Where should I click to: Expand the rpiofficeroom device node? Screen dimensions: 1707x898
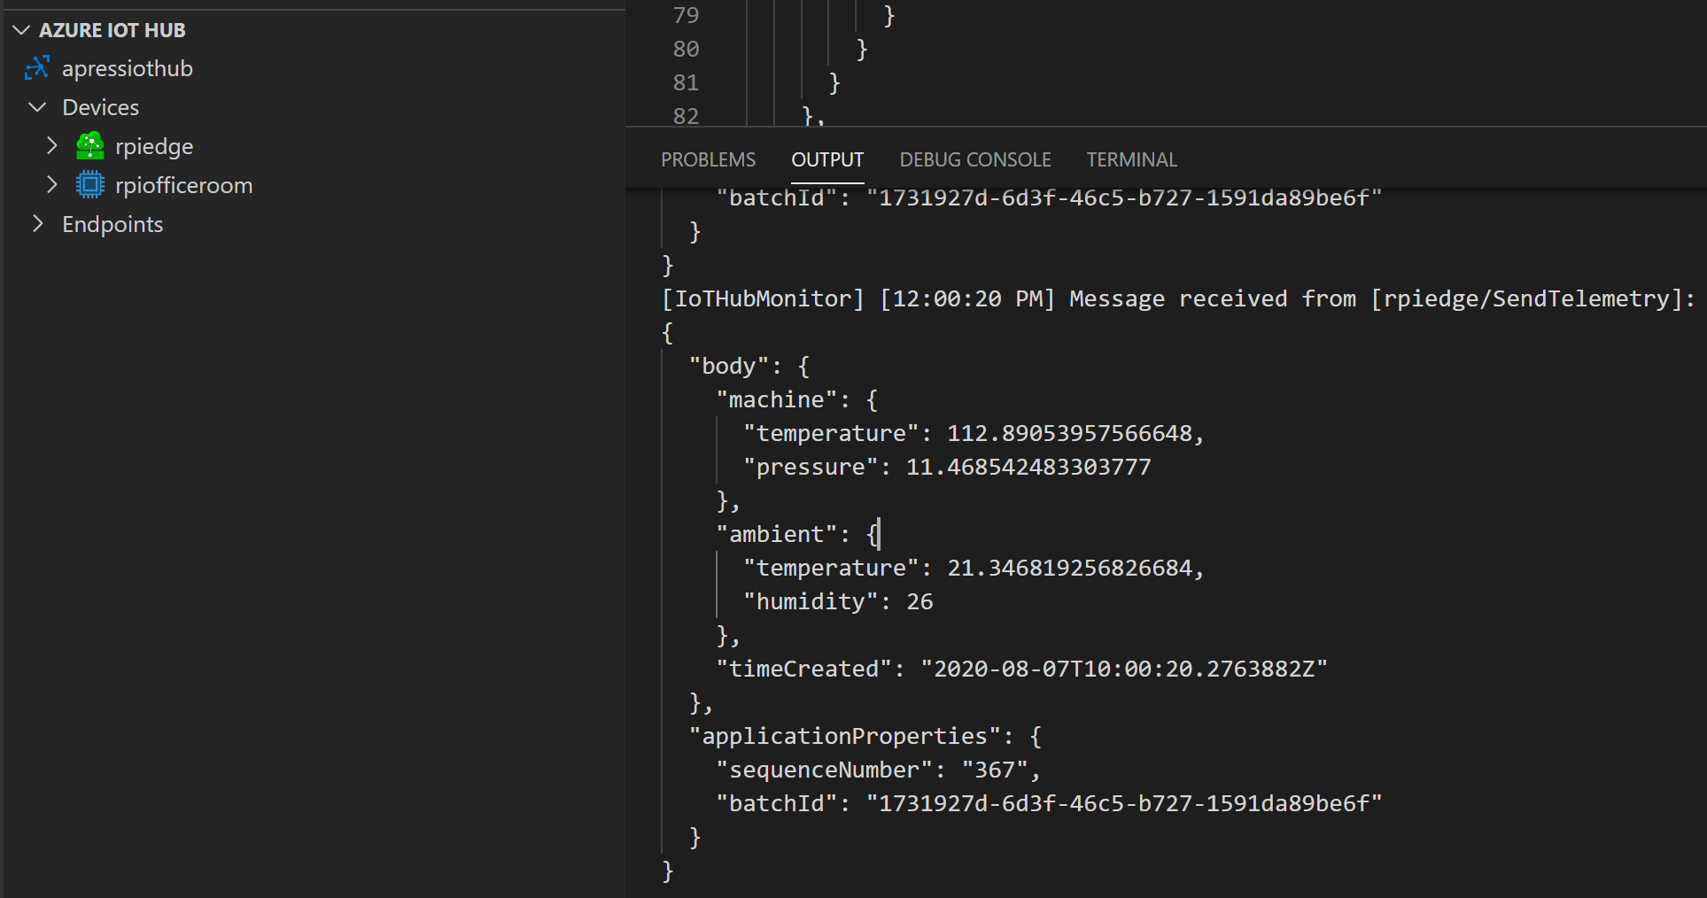pyautogui.click(x=51, y=185)
